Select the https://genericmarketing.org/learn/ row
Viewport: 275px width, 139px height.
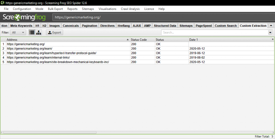137,49
